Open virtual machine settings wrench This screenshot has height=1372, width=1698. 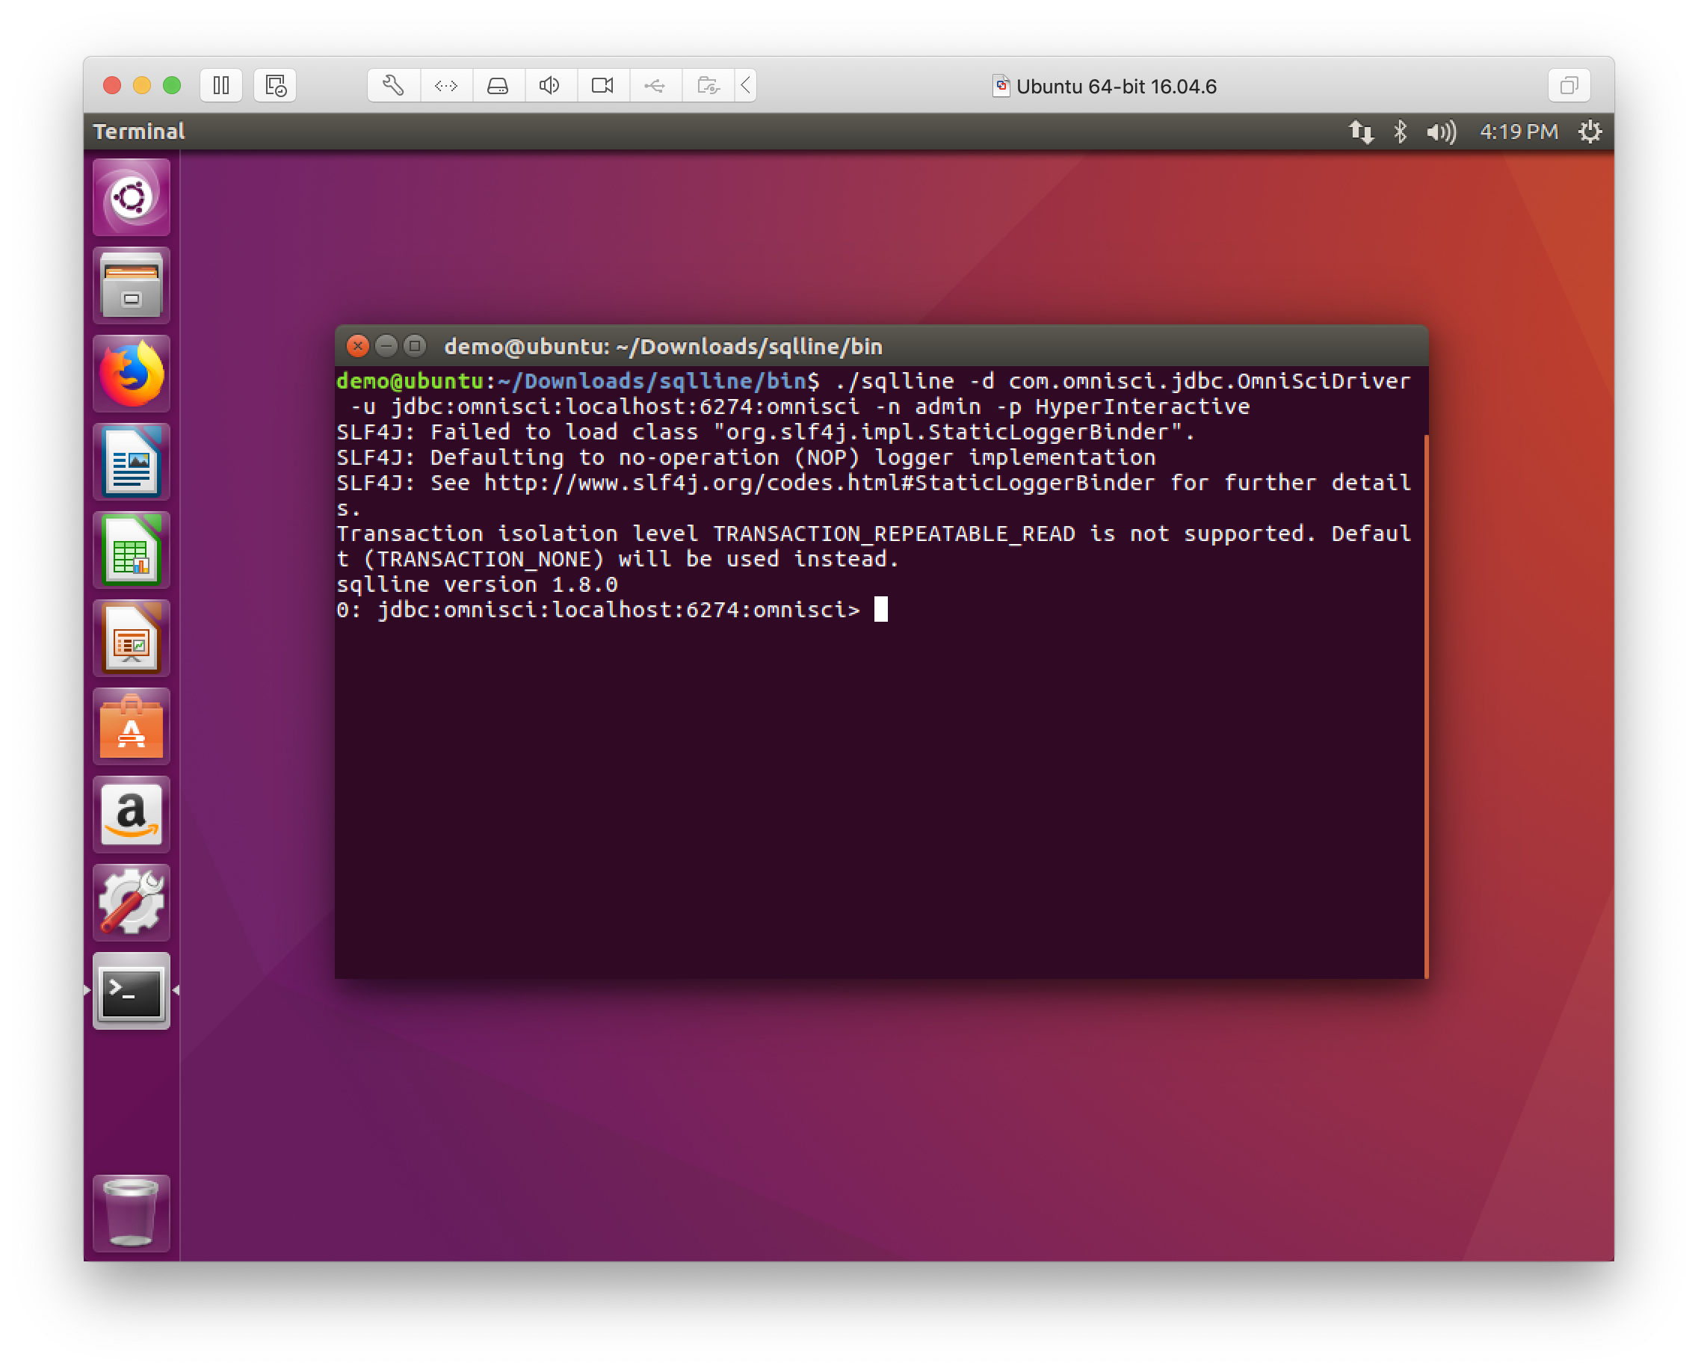click(x=394, y=85)
